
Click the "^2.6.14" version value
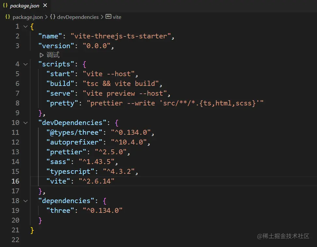(97, 181)
